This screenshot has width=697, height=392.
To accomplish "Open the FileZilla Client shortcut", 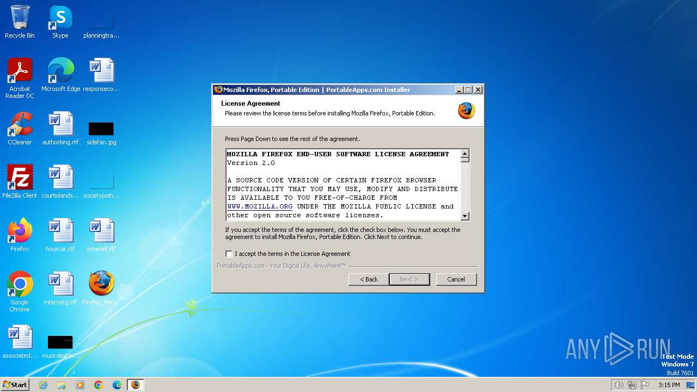I will point(20,182).
